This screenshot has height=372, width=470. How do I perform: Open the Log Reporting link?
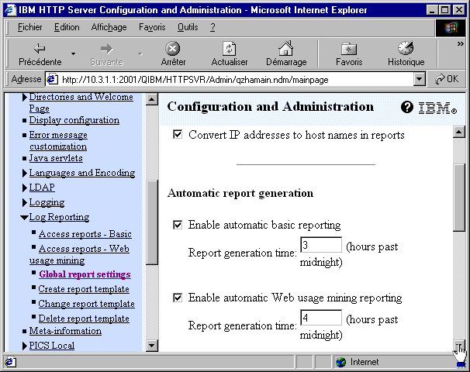[x=59, y=217]
